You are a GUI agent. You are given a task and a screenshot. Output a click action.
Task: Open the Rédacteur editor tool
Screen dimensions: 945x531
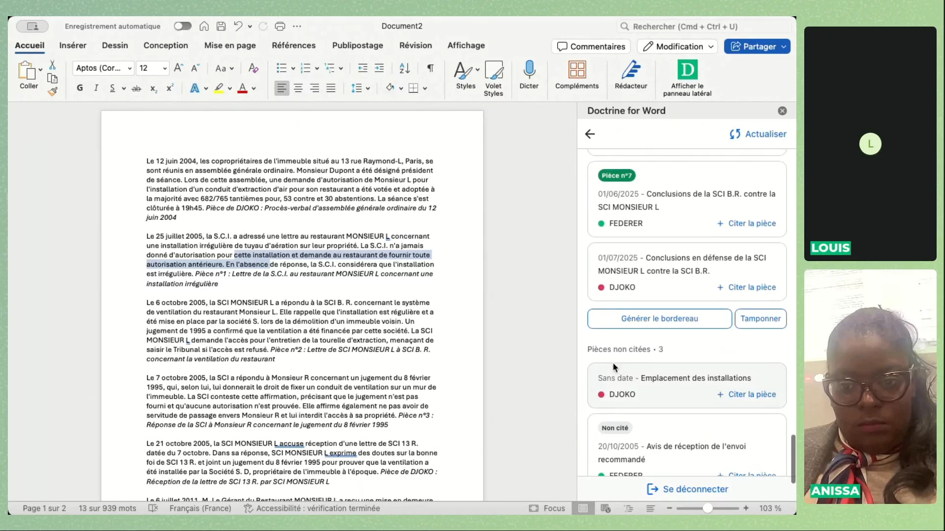(630, 70)
